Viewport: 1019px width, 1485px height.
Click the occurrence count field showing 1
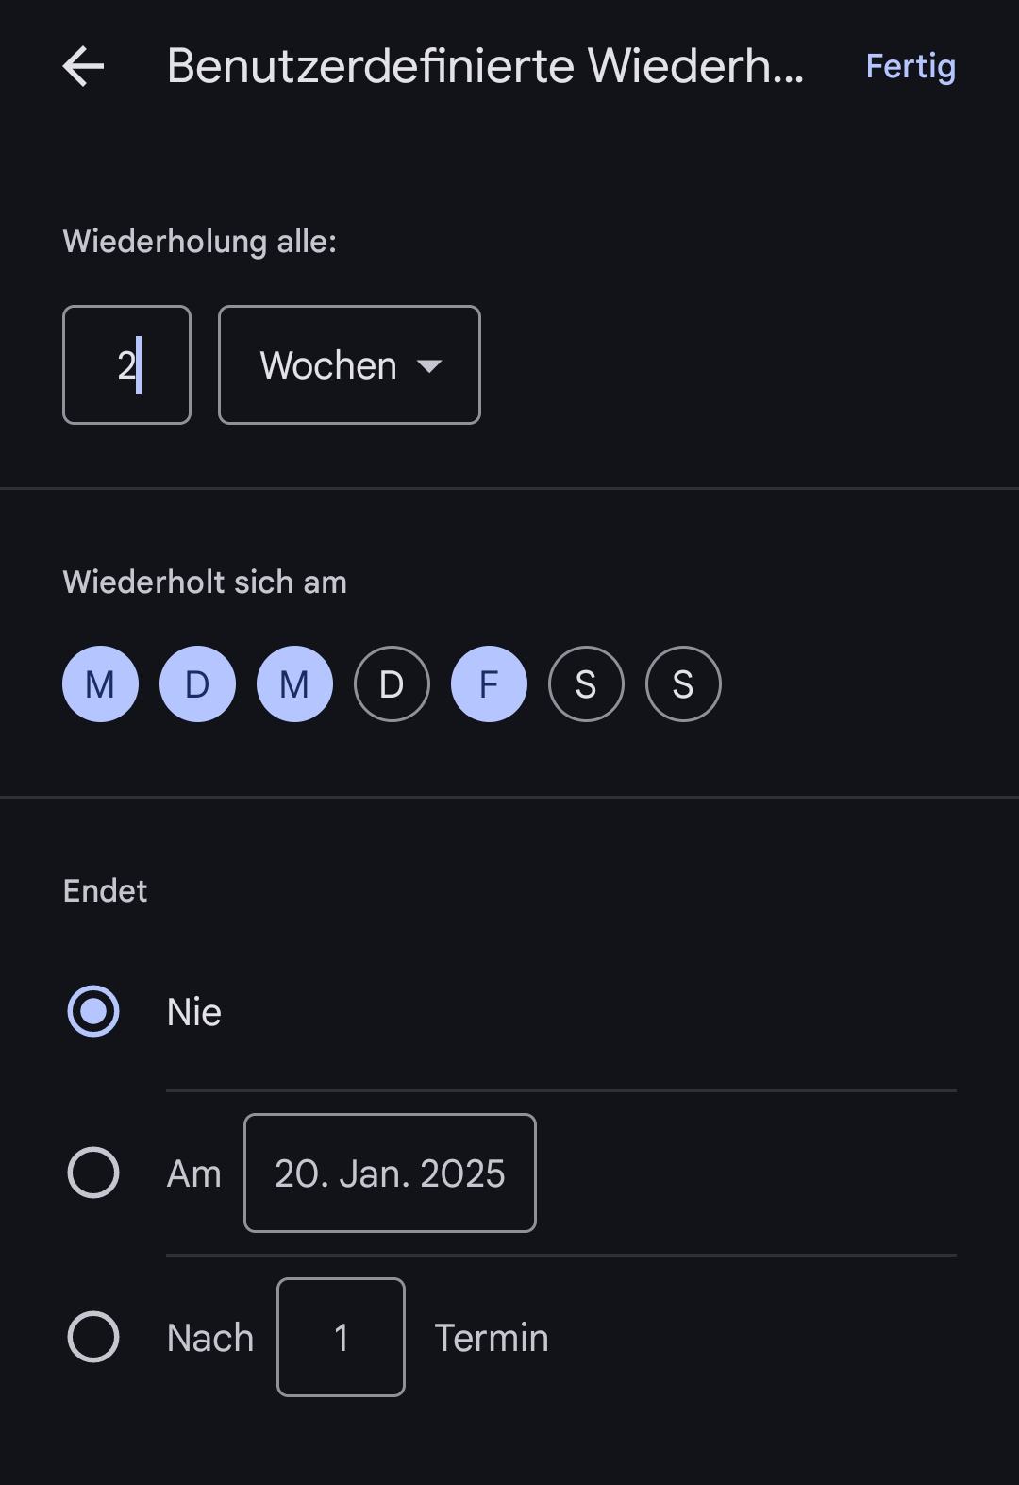(341, 1338)
